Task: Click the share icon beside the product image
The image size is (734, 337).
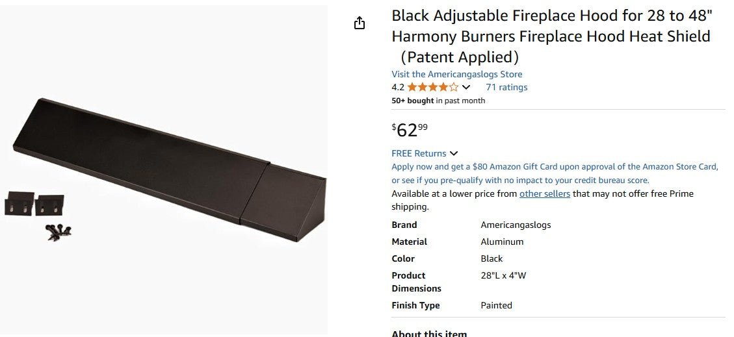Action: (x=360, y=23)
